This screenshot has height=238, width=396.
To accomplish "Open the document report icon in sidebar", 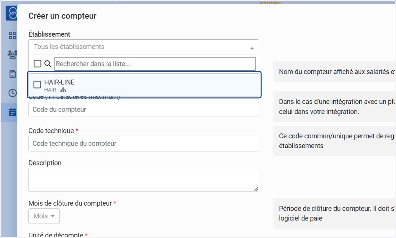I will (13, 74).
